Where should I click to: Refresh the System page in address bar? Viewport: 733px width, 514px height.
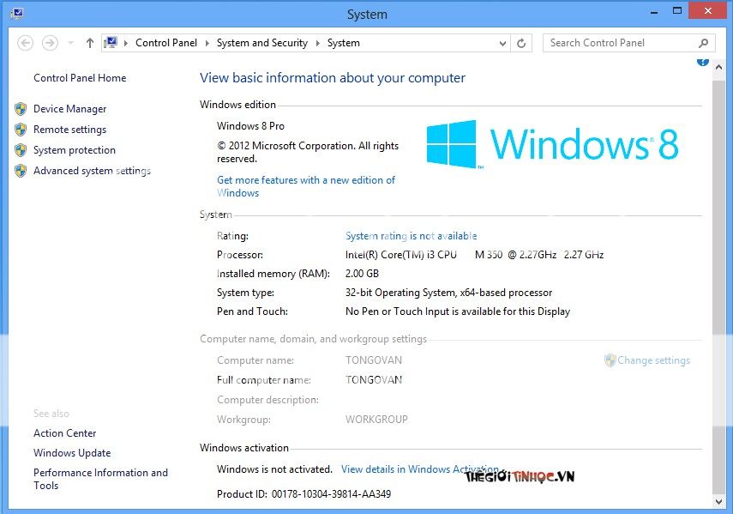[x=521, y=43]
